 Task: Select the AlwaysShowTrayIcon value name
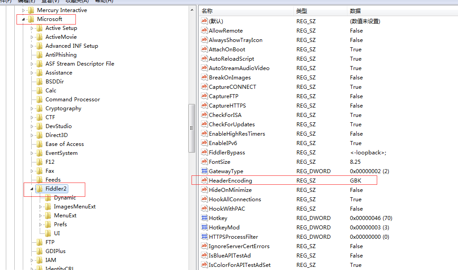click(236, 40)
